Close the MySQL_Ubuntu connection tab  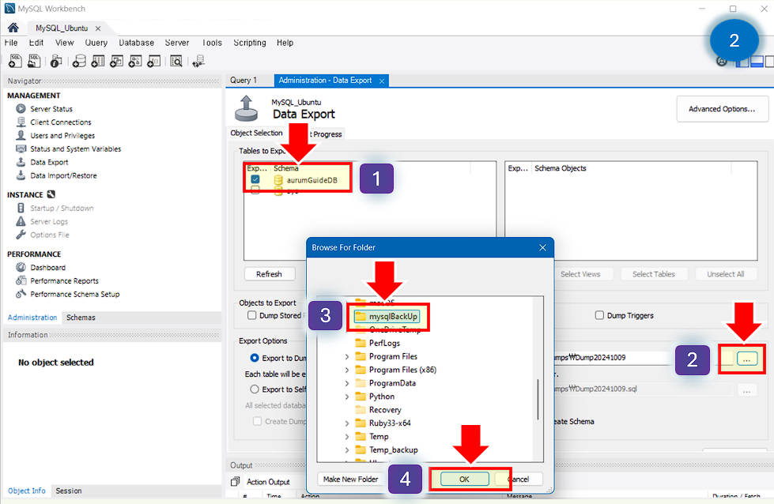[98, 28]
